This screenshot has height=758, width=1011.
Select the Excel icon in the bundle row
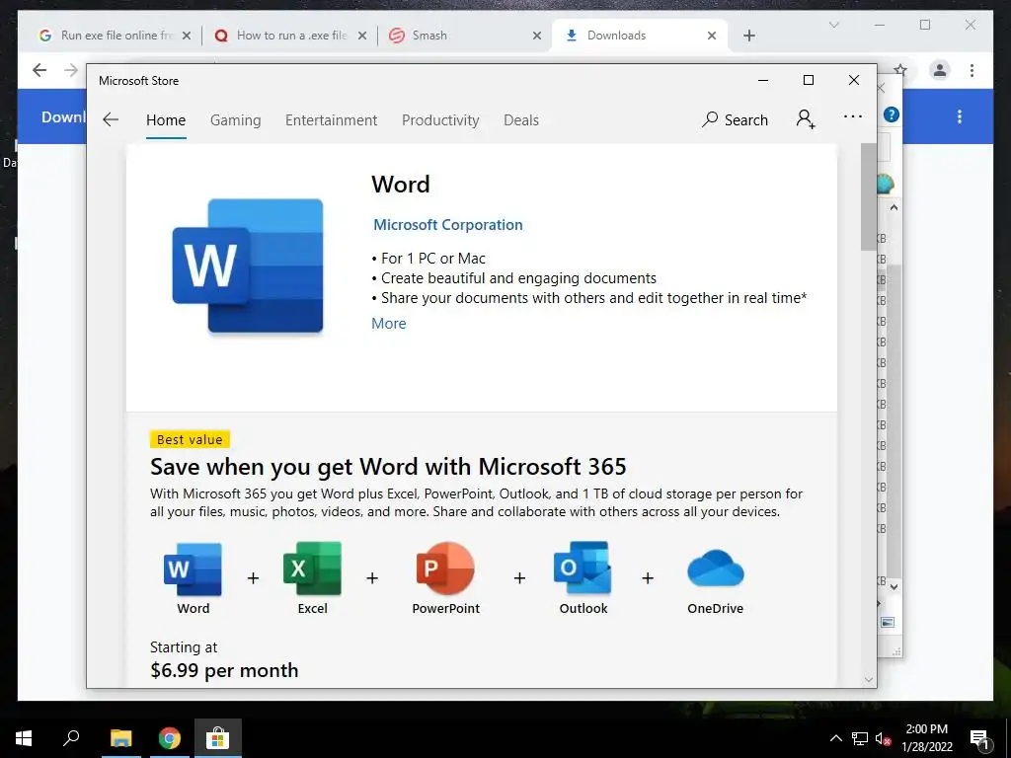(x=312, y=568)
